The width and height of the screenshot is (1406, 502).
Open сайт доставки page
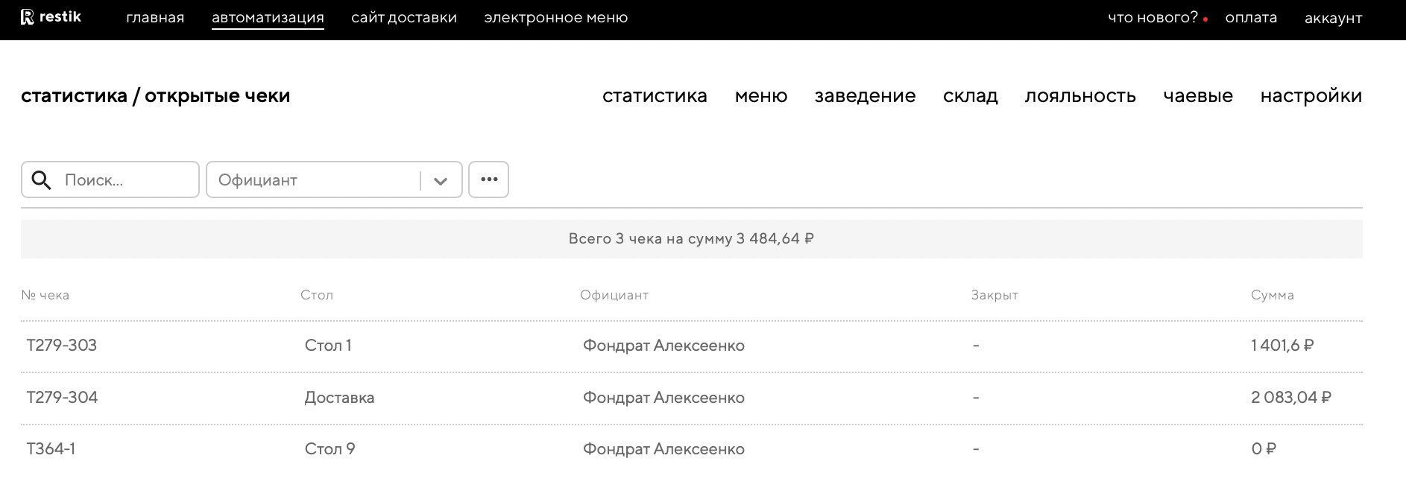point(404,18)
